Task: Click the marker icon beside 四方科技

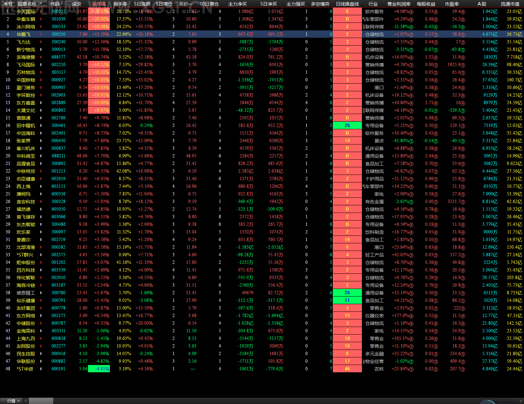Action: coord(41,270)
